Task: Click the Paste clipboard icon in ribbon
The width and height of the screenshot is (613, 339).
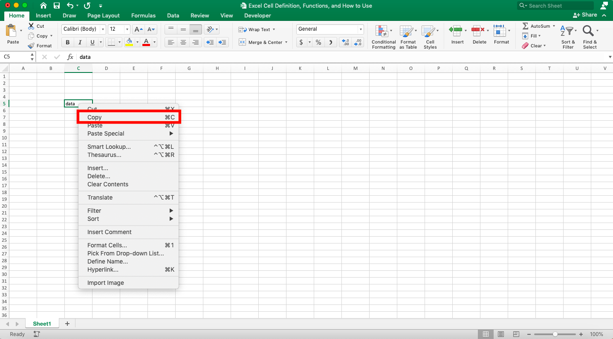Action: click(x=11, y=31)
